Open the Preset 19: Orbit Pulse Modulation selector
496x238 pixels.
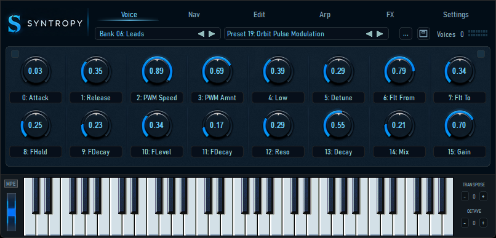pyautogui.click(x=306, y=33)
